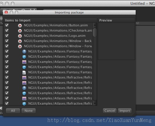Image resolution: width=155 pixels, height=126 pixels.
Task: Select the NGUI/Examples/Animations/Button.anim path text
Action: (x=56, y=25)
